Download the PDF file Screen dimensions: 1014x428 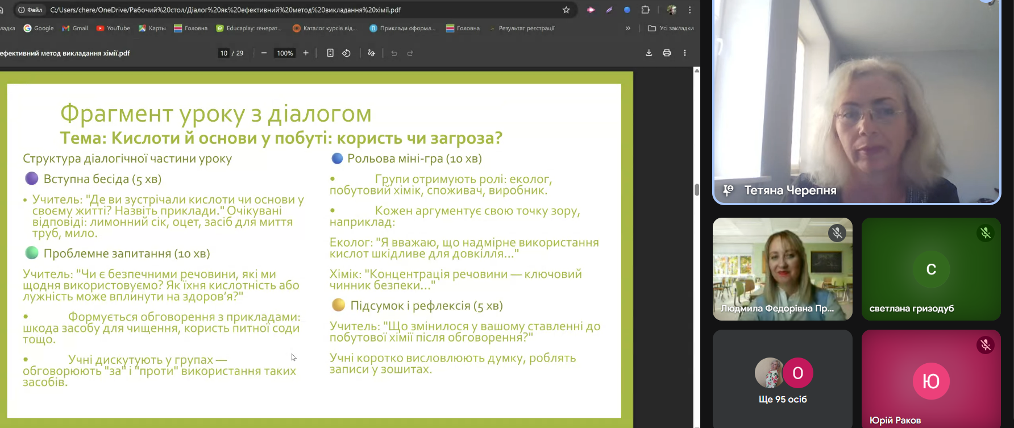(649, 53)
